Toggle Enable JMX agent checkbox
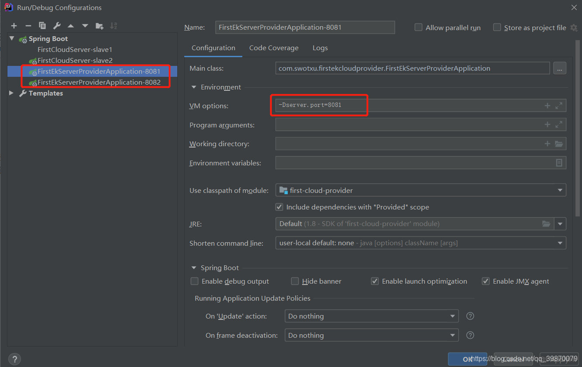This screenshot has width=582, height=367. 486,281
